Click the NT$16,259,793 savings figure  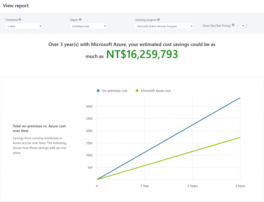click(x=142, y=55)
